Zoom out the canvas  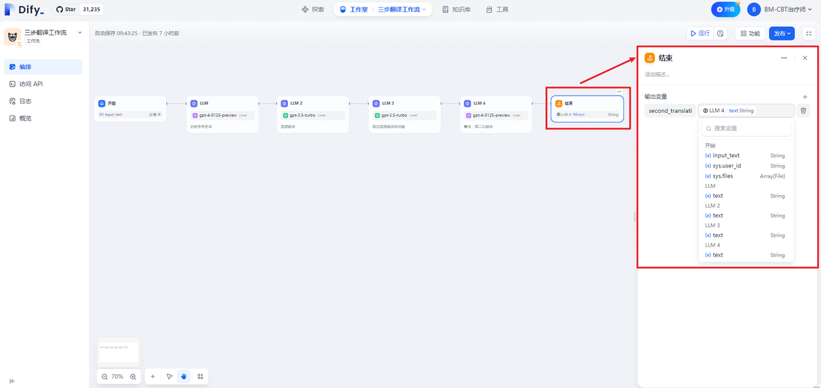tap(105, 376)
